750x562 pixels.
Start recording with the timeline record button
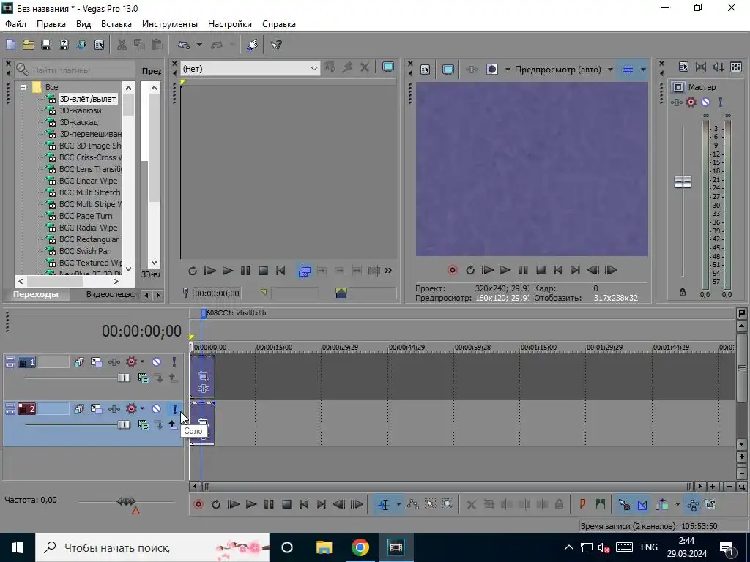click(x=198, y=504)
